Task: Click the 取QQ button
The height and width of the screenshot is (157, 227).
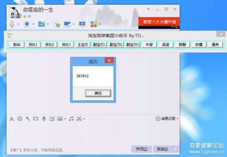Action: pyautogui.click(x=17, y=45)
